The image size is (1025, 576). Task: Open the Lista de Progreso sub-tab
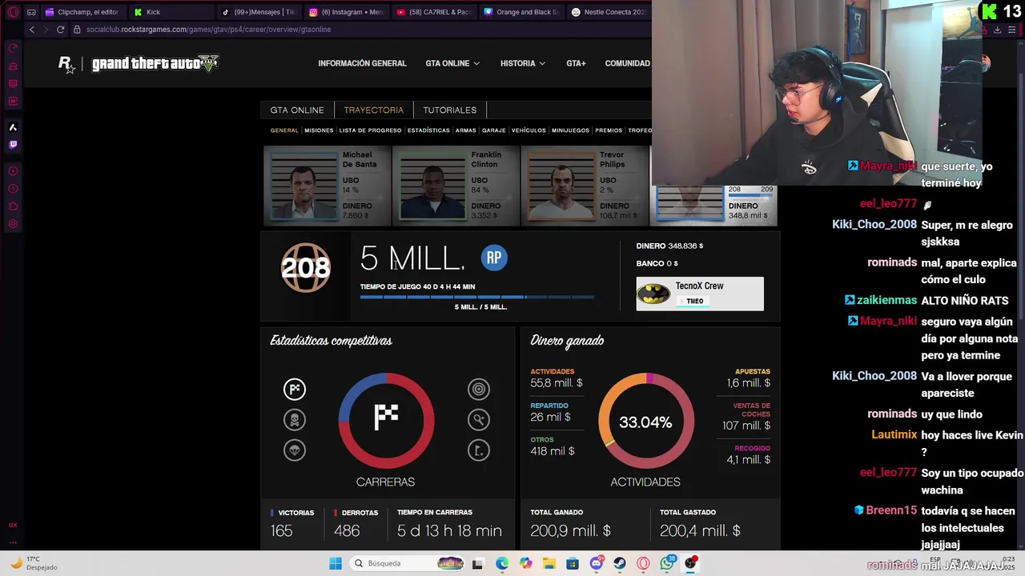tap(370, 130)
